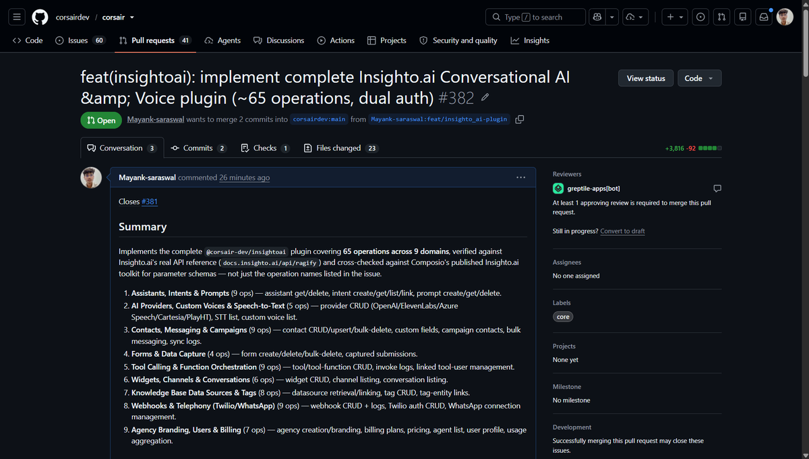Click the search bar field
The height and width of the screenshot is (459, 809).
coord(535,17)
